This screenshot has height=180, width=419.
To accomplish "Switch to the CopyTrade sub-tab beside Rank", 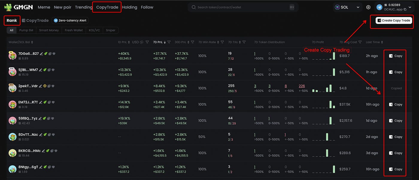I will pos(35,20).
